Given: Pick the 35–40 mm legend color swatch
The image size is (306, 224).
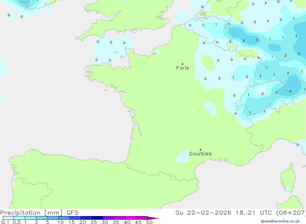Looking at the screenshot, I should (x=119, y=218).
